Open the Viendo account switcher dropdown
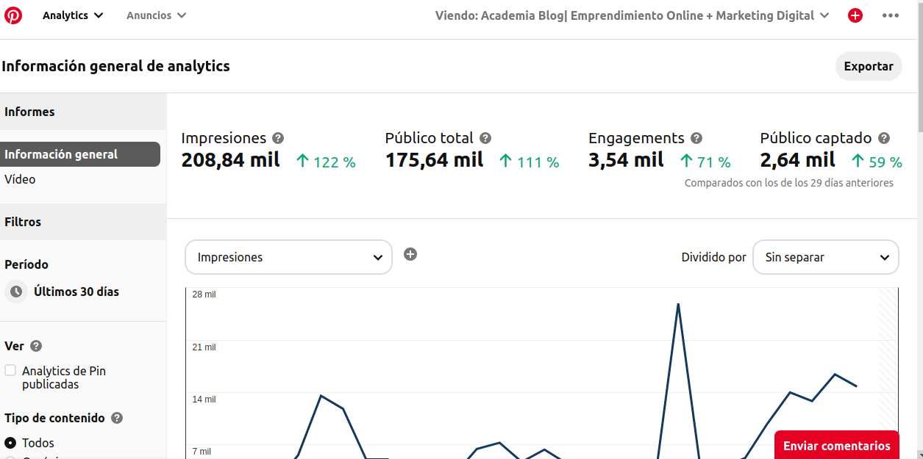This screenshot has width=923, height=459. pyautogui.click(x=632, y=15)
